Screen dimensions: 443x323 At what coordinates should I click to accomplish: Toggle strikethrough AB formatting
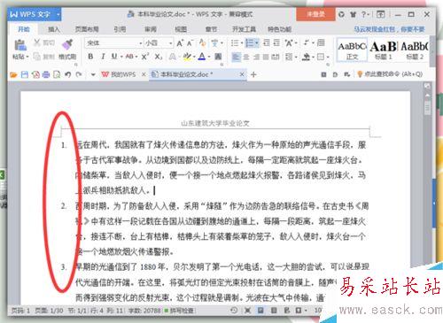pos(129,57)
